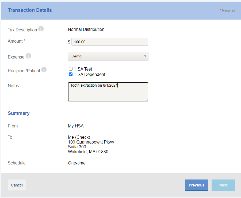Click the Tax Description info icon

41,29
